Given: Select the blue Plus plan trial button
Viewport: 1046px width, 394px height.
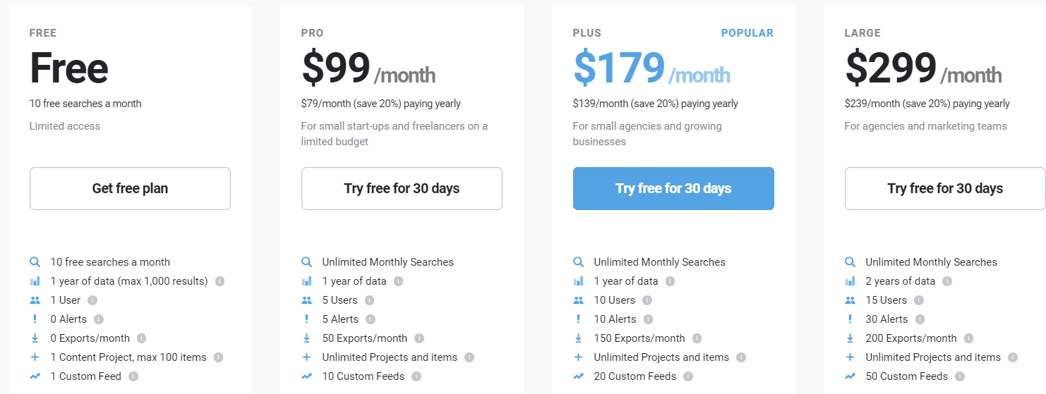Looking at the screenshot, I should point(673,188).
